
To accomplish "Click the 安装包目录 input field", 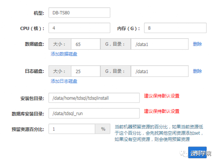I will (x=94, y=98).
